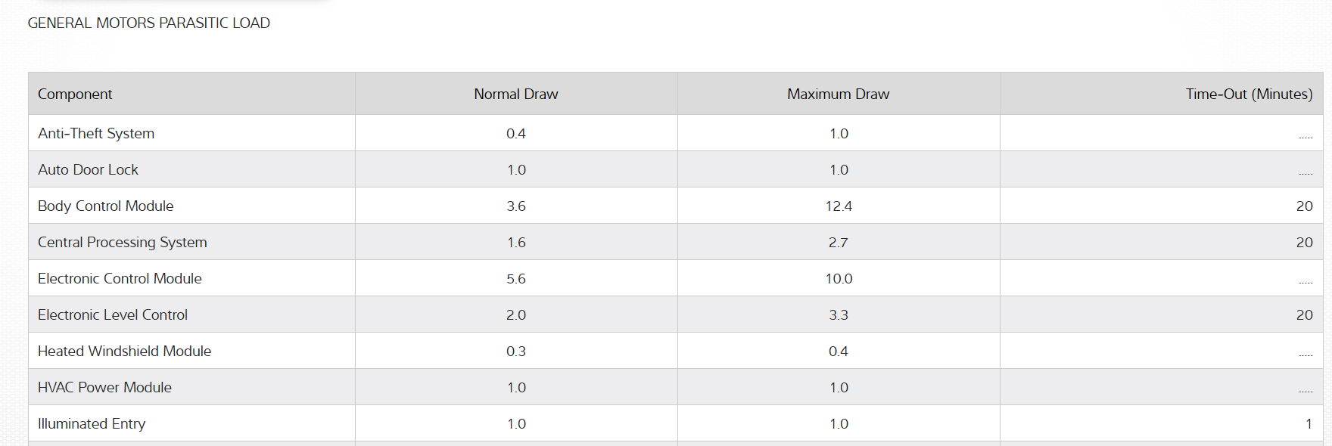Screen dimensions: 1332x446
Task: Click Central Processing System's 2.7 maximum draw
Action: pos(839,243)
